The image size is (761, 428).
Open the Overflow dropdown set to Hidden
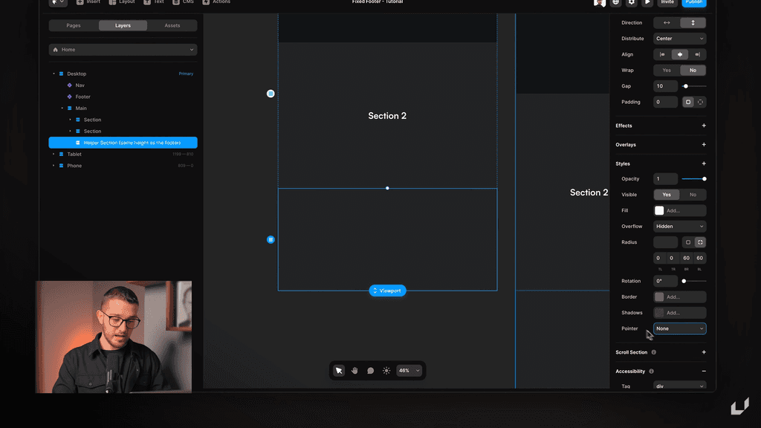pyautogui.click(x=679, y=226)
